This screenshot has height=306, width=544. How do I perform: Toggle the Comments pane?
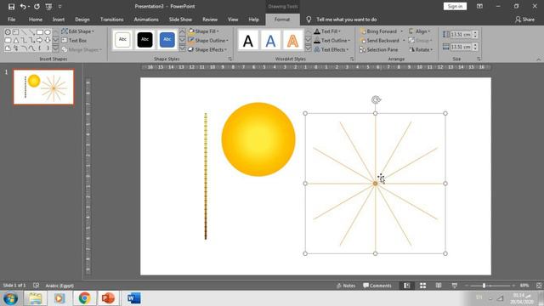click(377, 286)
